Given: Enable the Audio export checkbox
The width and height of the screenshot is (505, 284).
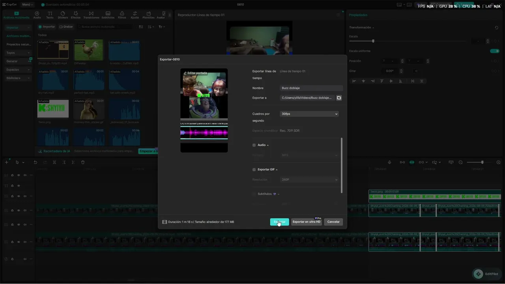Looking at the screenshot, I should pos(254,145).
